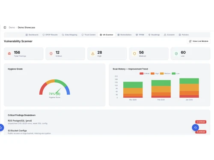Open the Policies tab
The width and height of the screenshot is (214, 160).
pyautogui.click(x=184, y=35)
